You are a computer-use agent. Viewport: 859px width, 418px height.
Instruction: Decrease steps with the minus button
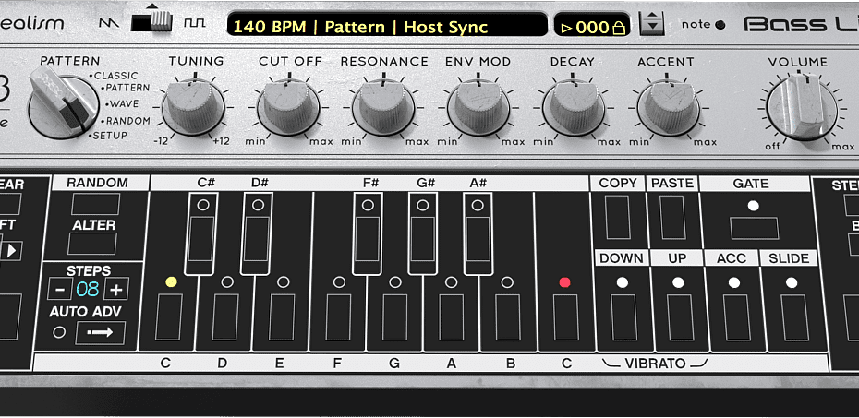click(59, 290)
